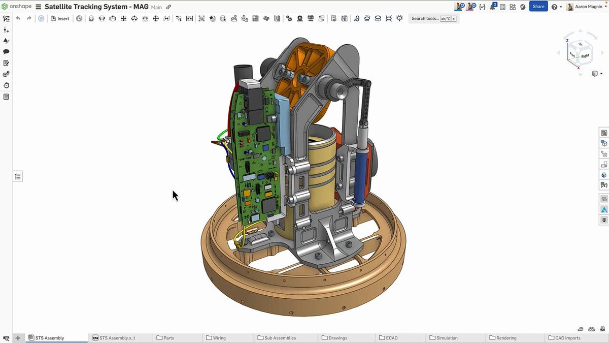Click the copy link icon beside Main
The height and width of the screenshot is (343, 609).
(169, 7)
